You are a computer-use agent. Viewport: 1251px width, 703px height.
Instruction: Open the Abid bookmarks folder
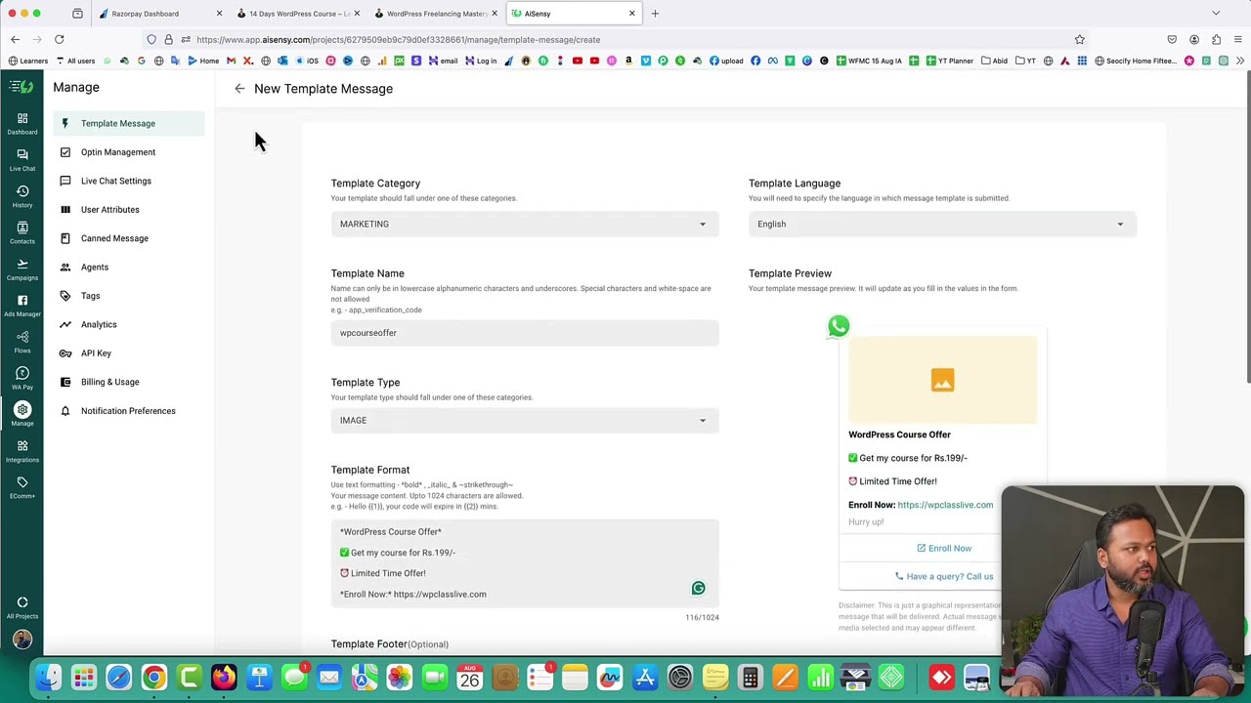click(994, 61)
